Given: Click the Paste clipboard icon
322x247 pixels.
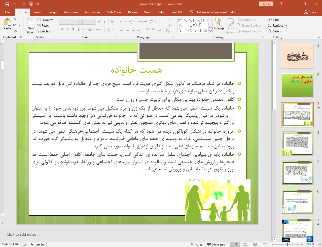Looking at the screenshot, I should [x=7, y=22].
